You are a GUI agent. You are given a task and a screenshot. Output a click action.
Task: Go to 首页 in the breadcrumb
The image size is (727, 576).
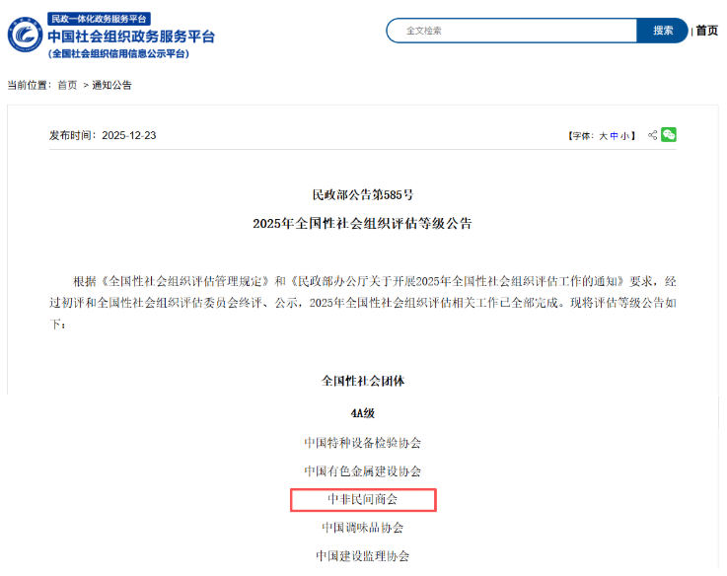(x=67, y=85)
